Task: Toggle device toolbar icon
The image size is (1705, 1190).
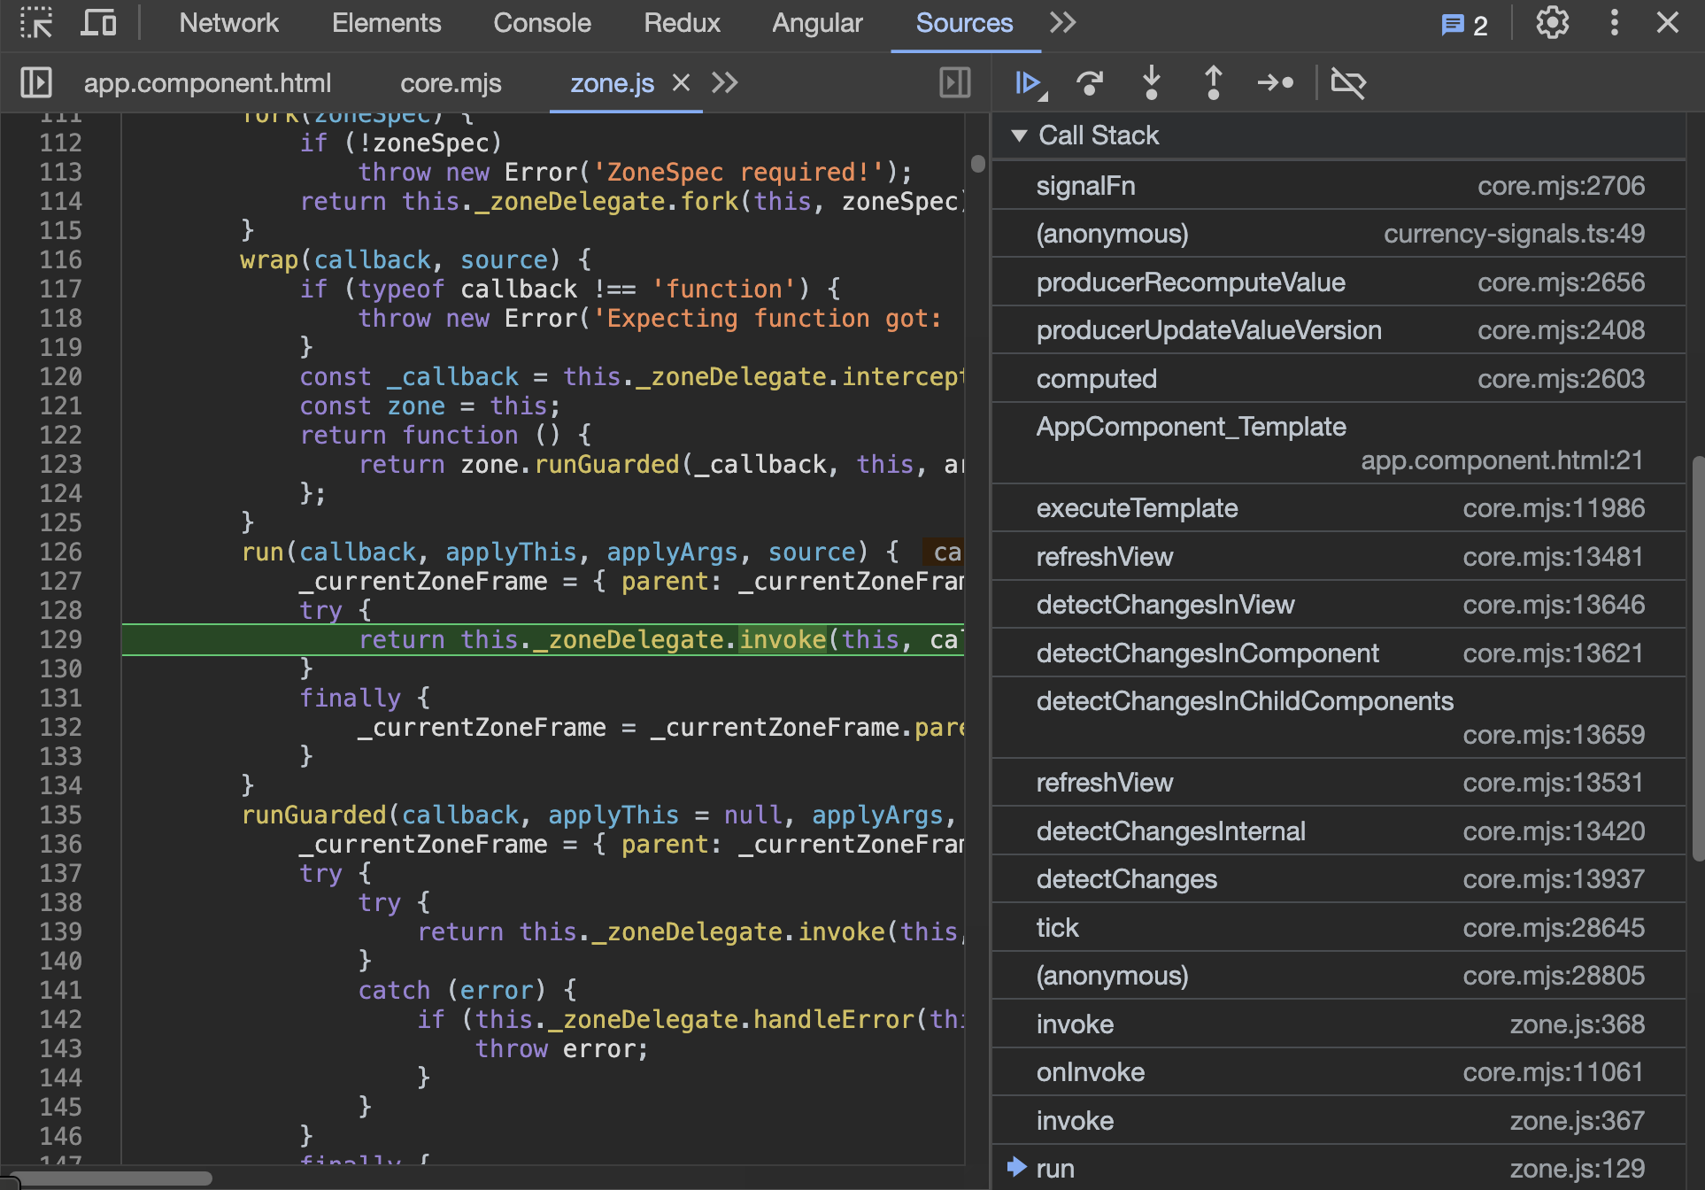Action: pos(98,23)
